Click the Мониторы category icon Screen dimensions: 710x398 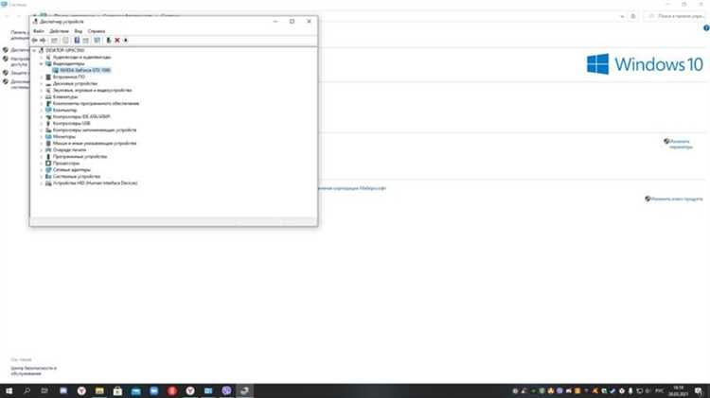point(48,136)
